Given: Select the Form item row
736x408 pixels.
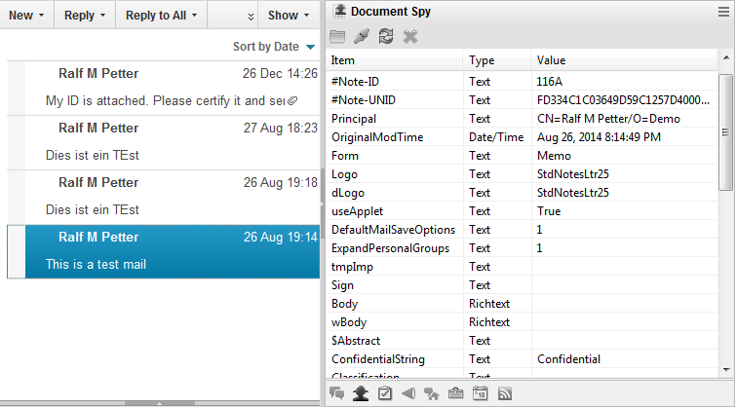Looking at the screenshot, I should click(x=522, y=156).
